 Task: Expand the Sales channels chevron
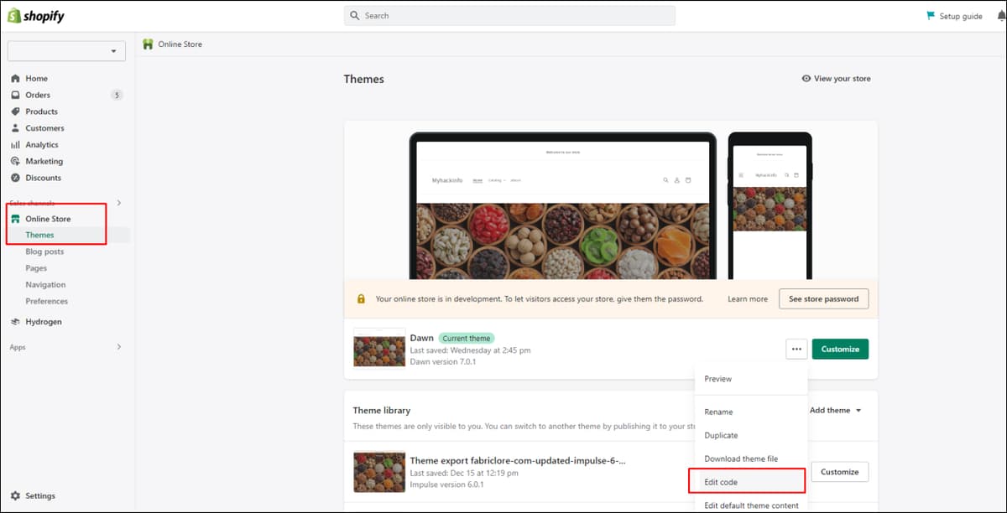[x=118, y=203]
